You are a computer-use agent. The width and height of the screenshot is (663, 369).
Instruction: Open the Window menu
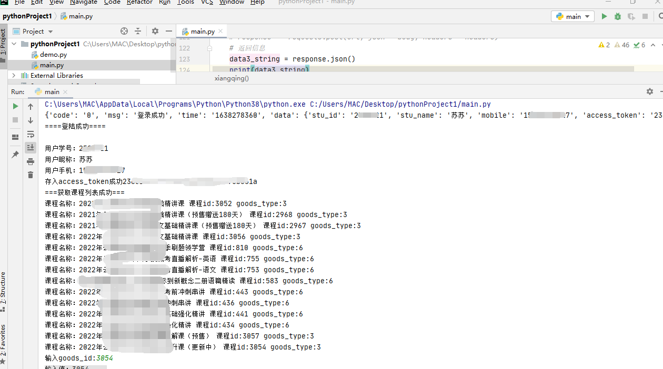tap(232, 2)
